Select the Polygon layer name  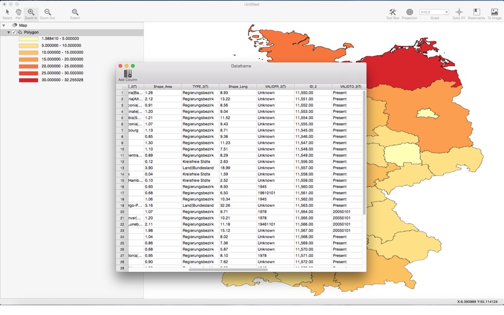(31, 32)
